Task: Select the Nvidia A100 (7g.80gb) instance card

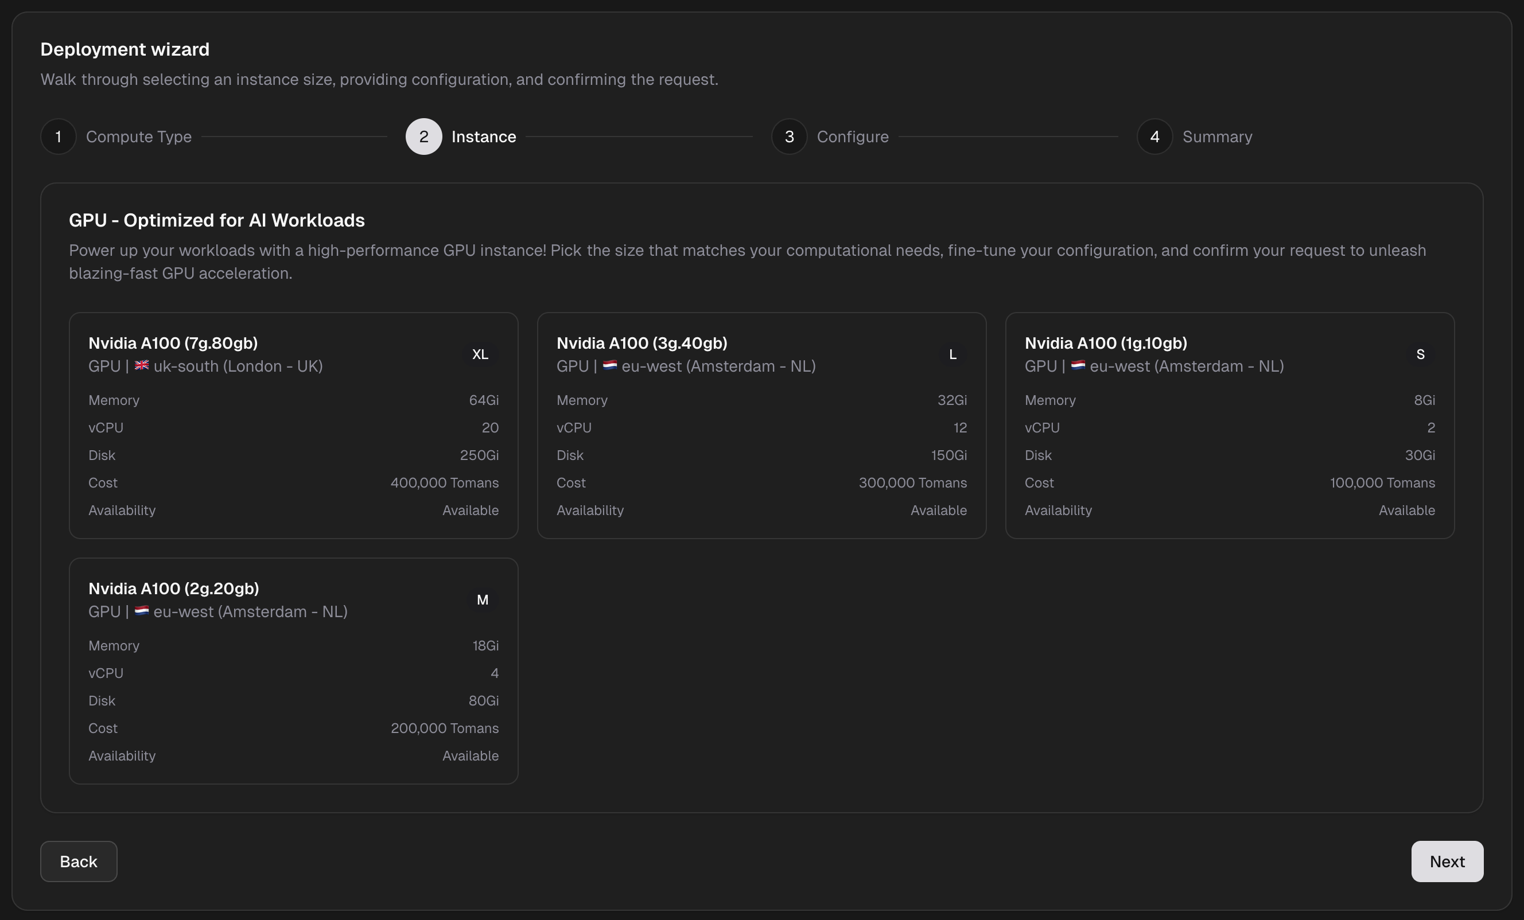Action: point(293,426)
